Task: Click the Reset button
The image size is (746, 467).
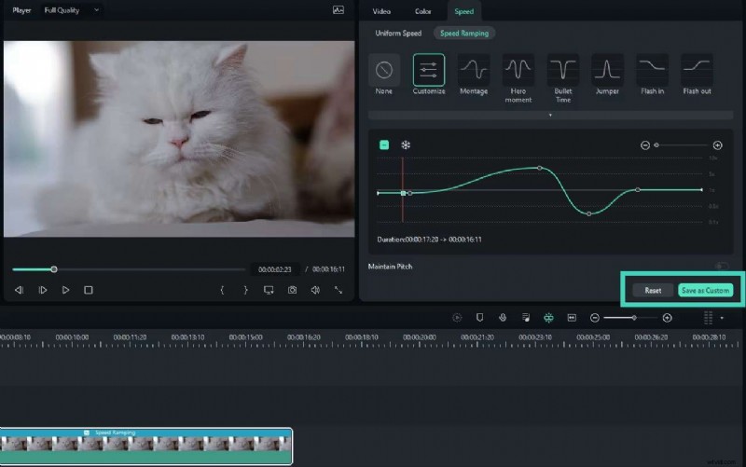Action: click(653, 290)
